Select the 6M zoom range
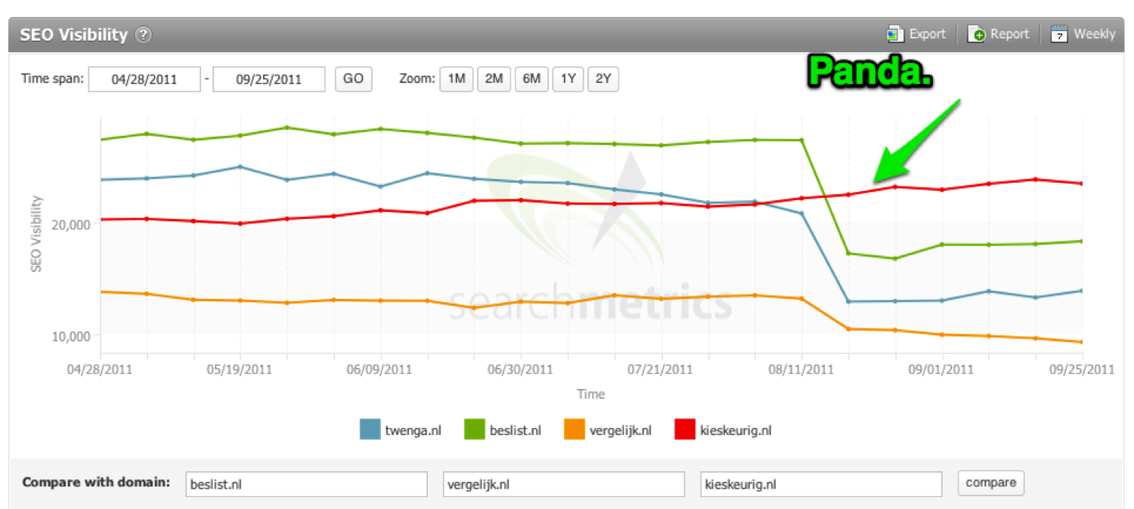Image resolution: width=1134 pixels, height=509 pixels. pos(531,79)
